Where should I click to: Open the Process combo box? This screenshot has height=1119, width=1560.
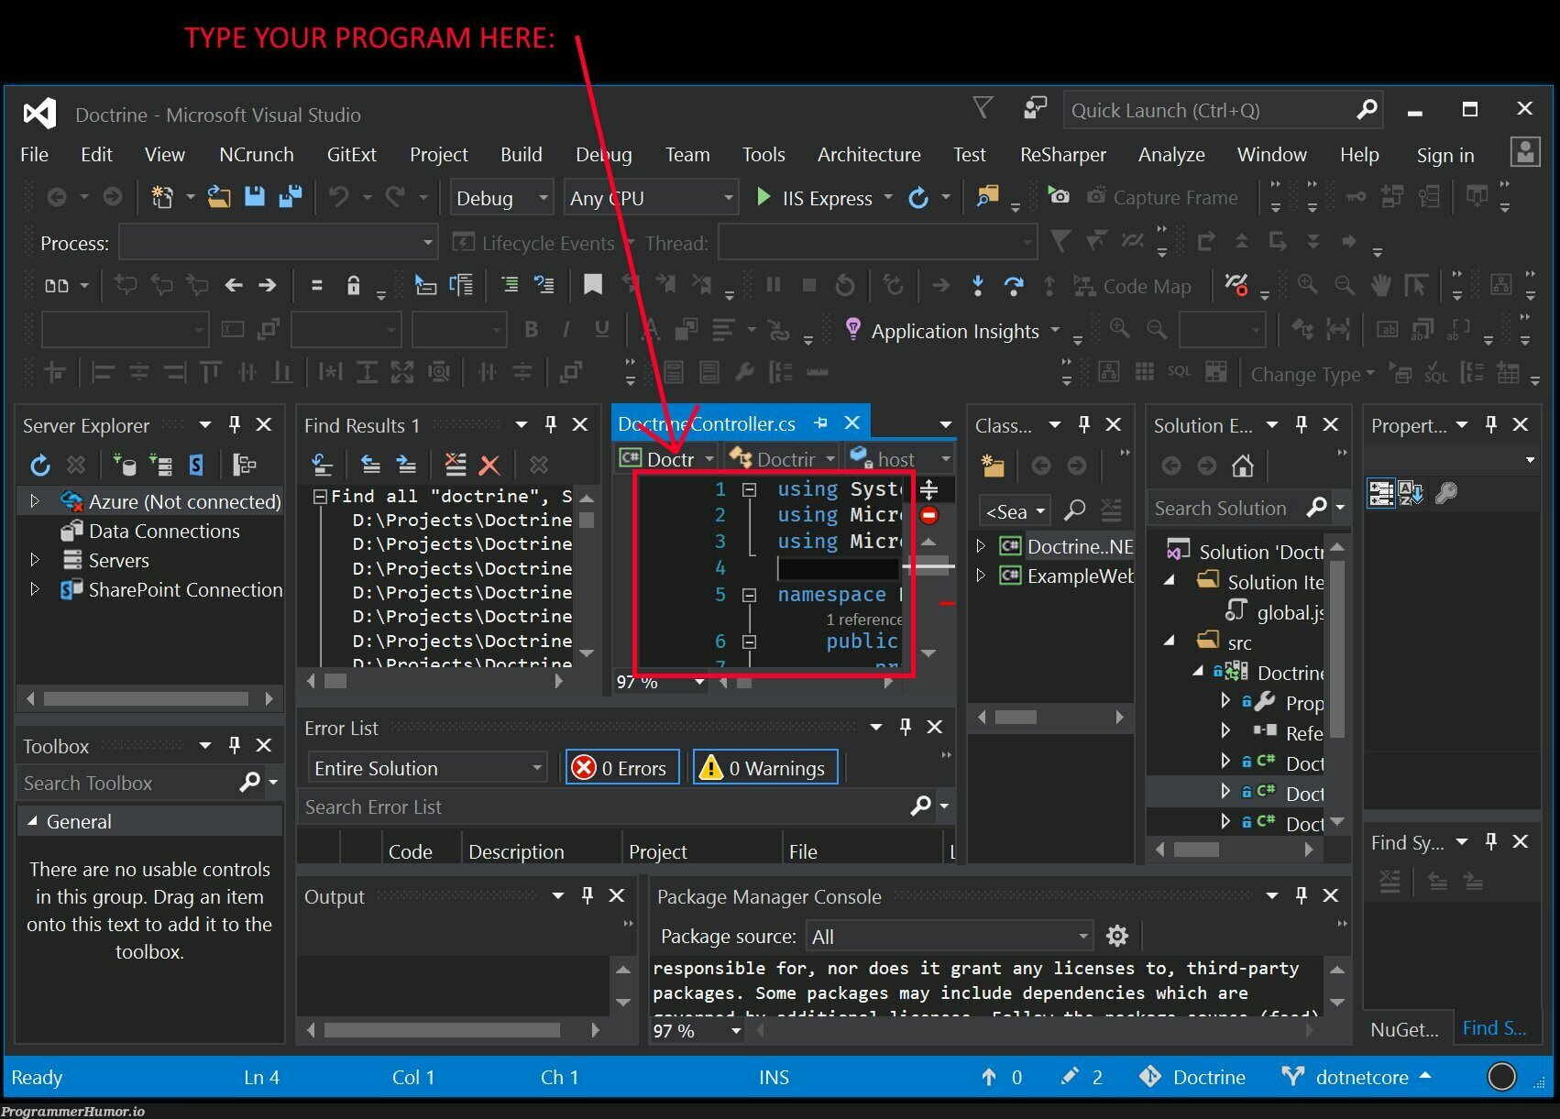point(278,242)
